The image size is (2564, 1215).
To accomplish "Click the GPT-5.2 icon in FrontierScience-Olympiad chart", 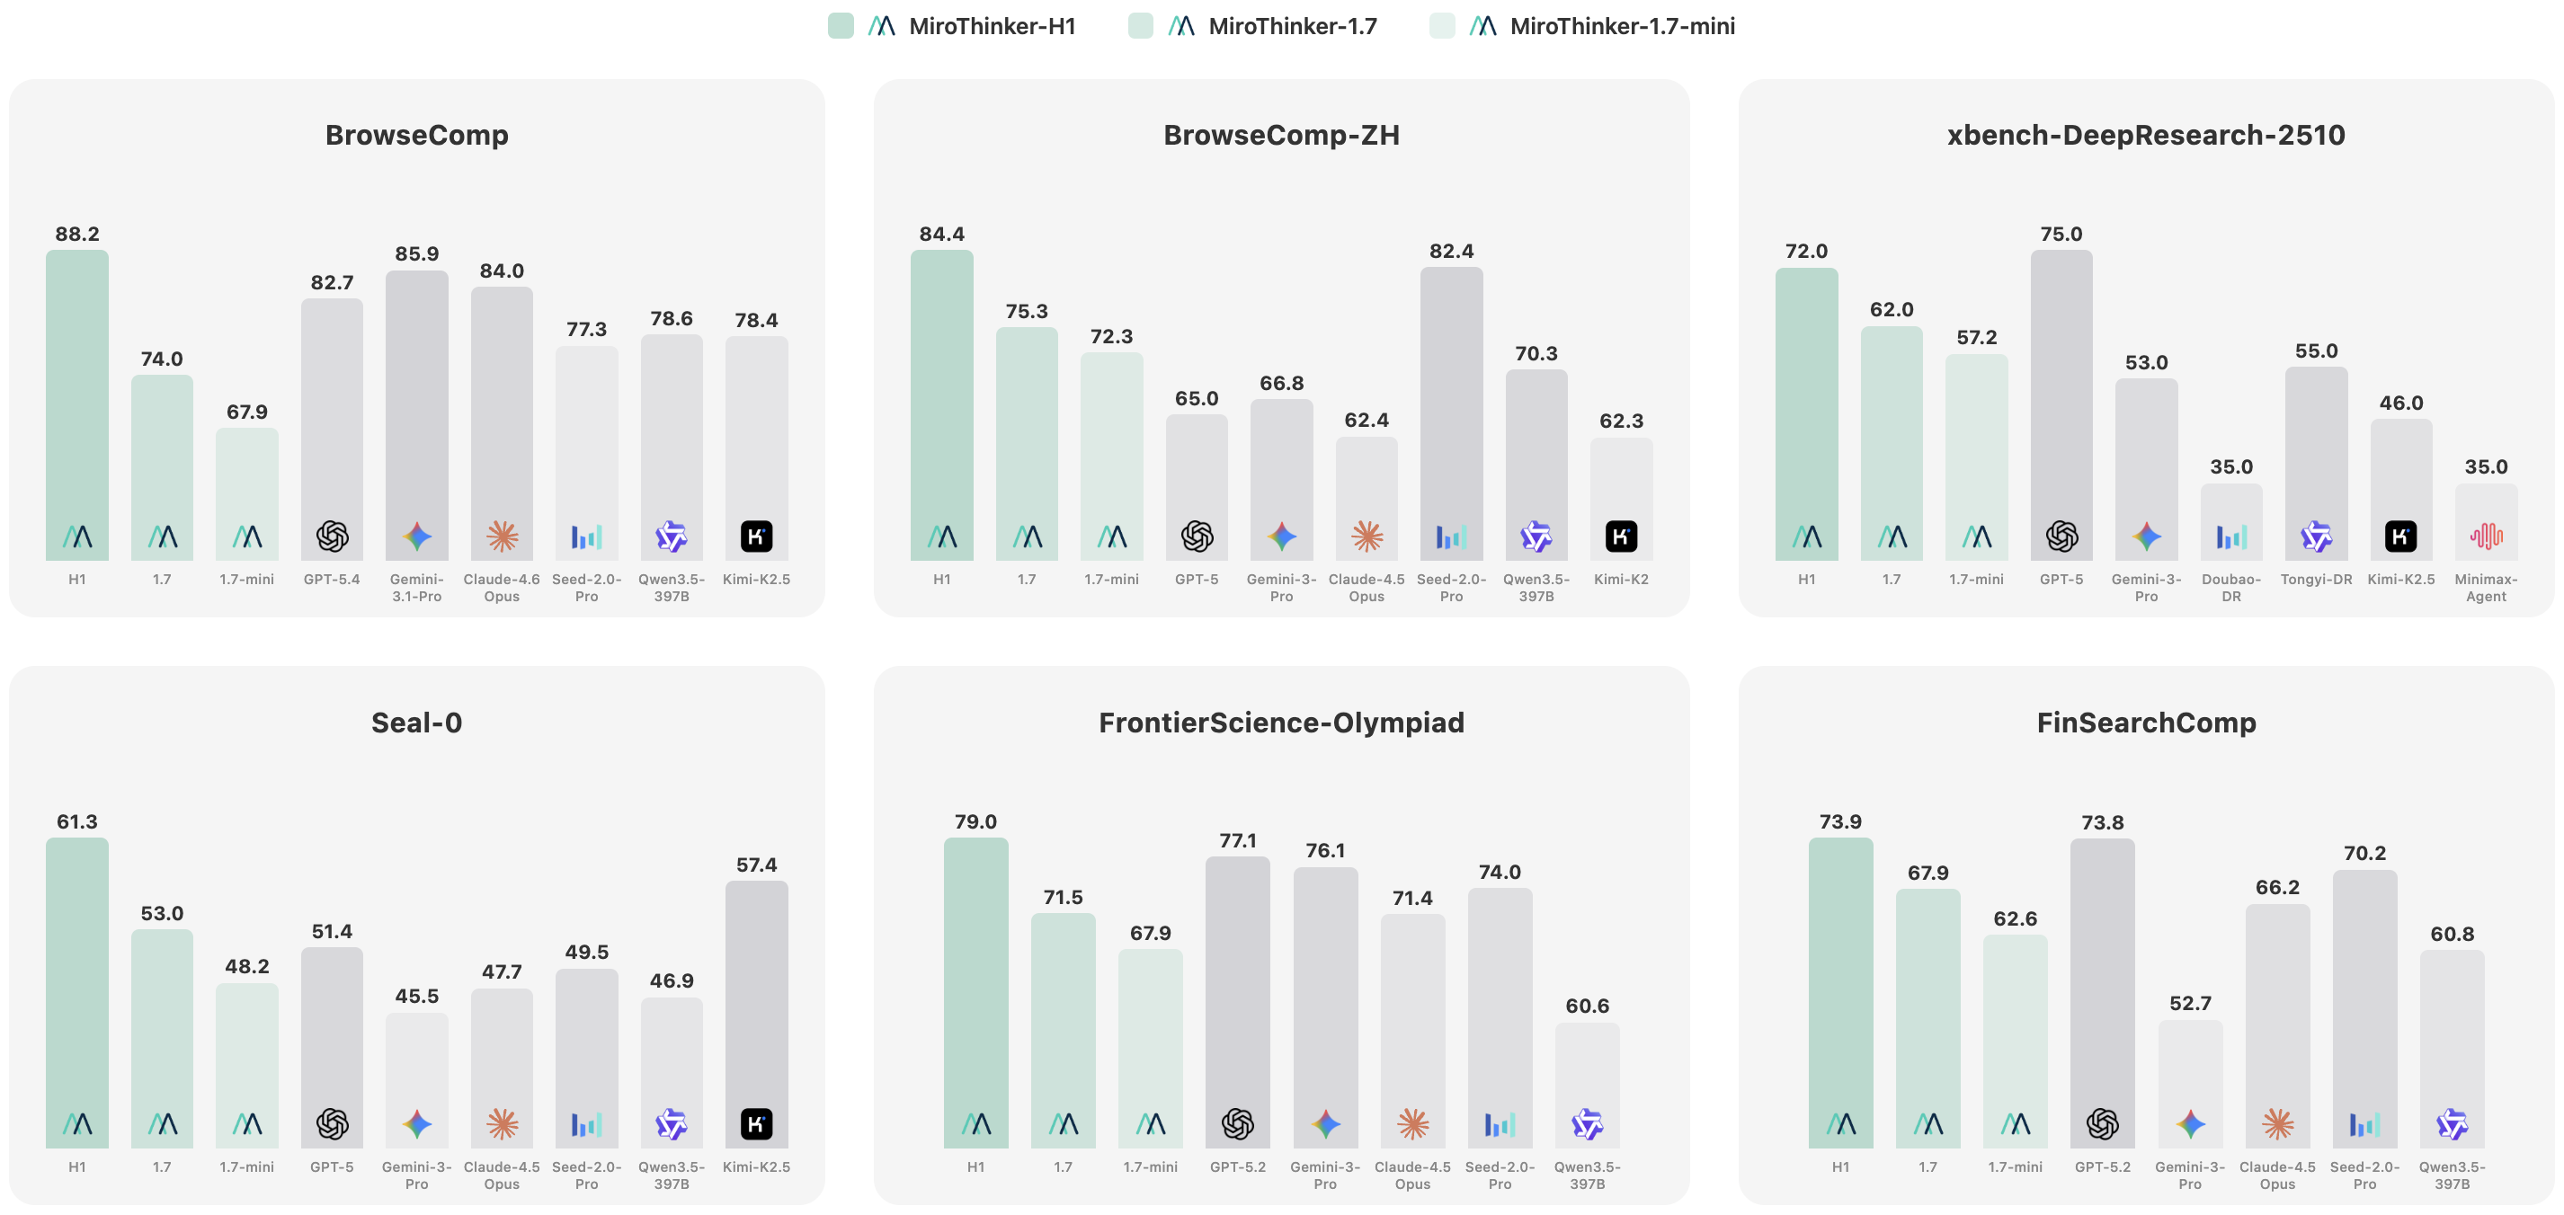I will 1237,1124.
